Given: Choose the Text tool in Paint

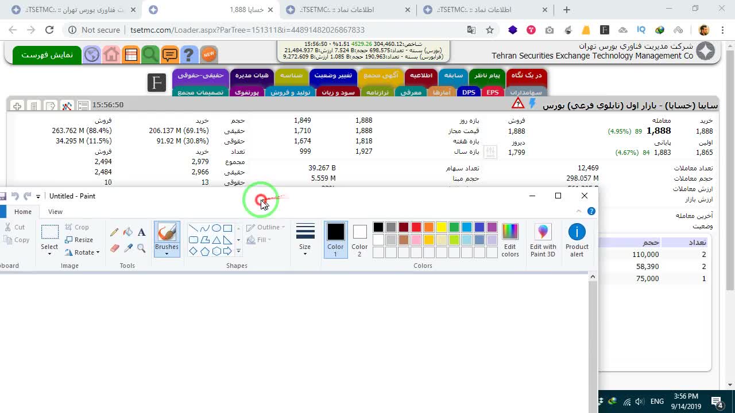Looking at the screenshot, I should coord(141,232).
